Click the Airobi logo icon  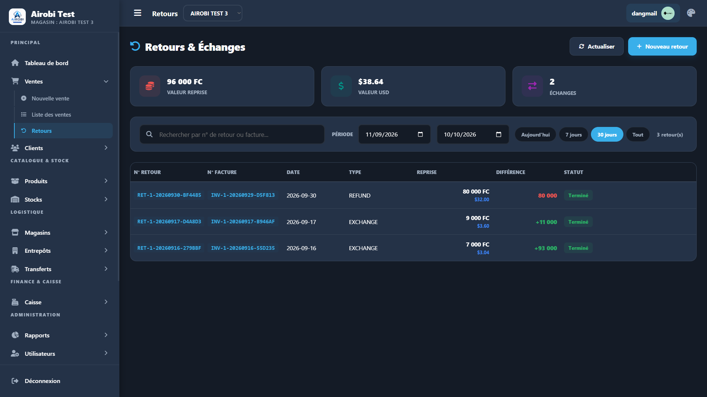pos(17,17)
